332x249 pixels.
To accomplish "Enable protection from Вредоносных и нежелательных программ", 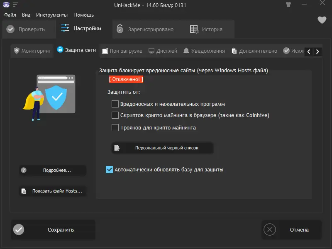I will (115, 104).
